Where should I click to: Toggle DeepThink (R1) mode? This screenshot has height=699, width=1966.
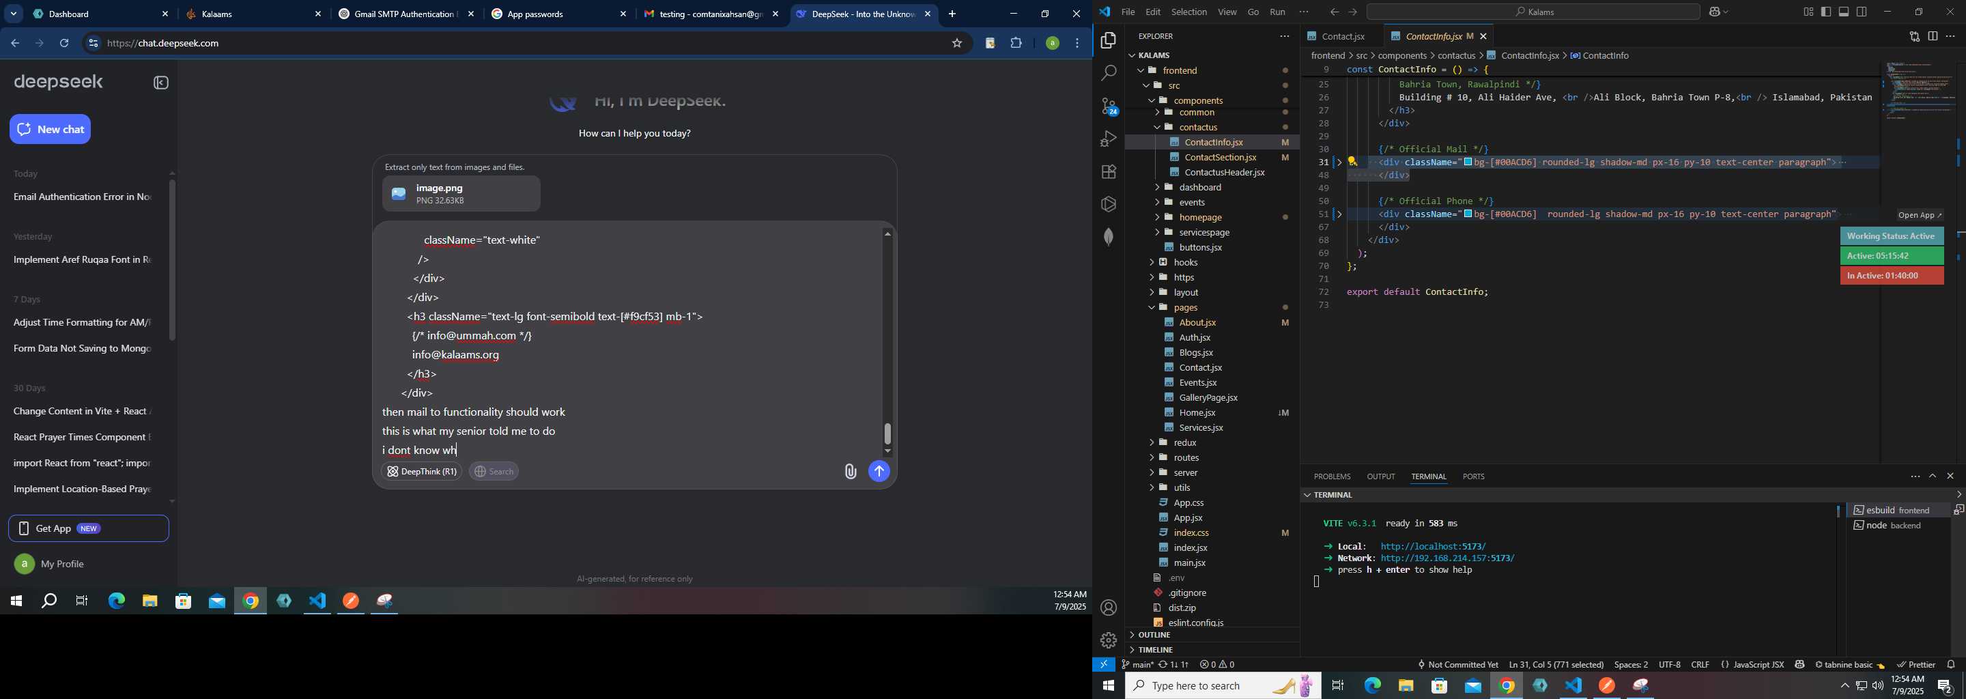coord(421,472)
